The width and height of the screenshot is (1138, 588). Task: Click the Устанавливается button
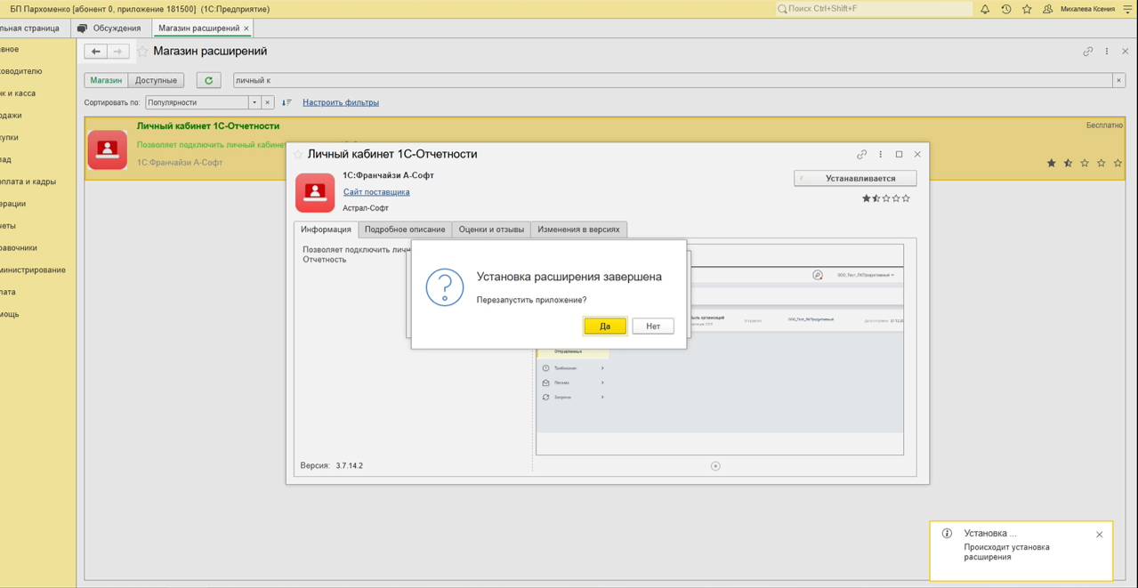point(855,179)
